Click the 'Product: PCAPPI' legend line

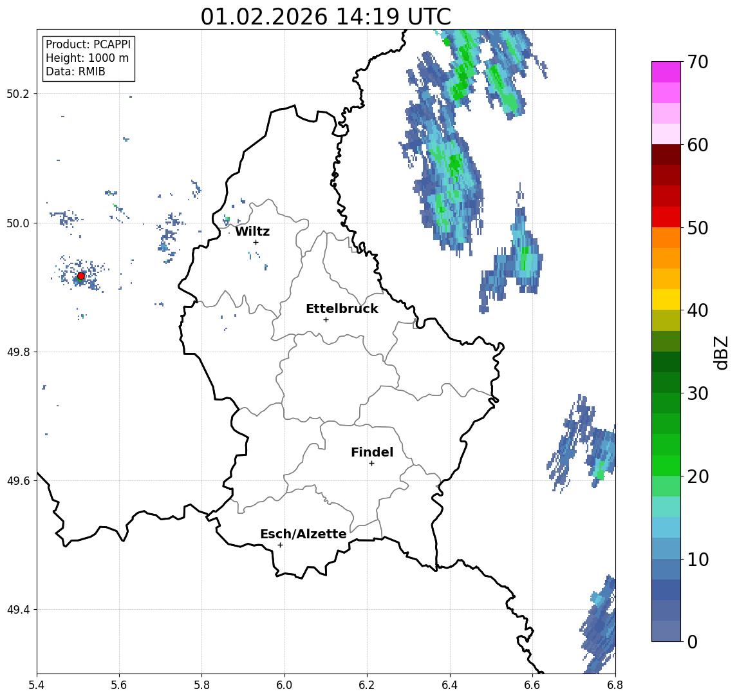88,44
